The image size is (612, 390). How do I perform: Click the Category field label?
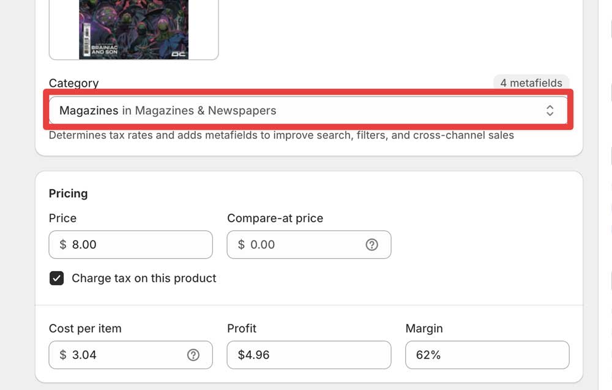click(x=73, y=83)
